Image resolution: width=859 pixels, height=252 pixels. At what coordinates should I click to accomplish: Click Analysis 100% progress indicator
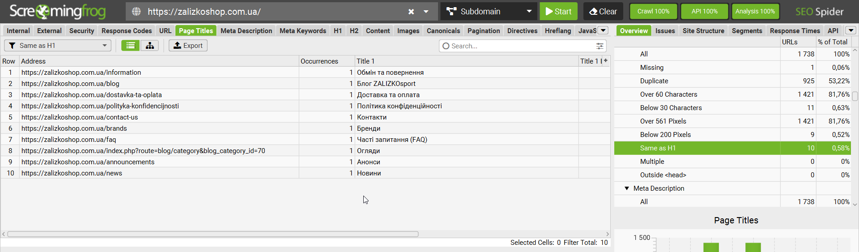pos(755,11)
